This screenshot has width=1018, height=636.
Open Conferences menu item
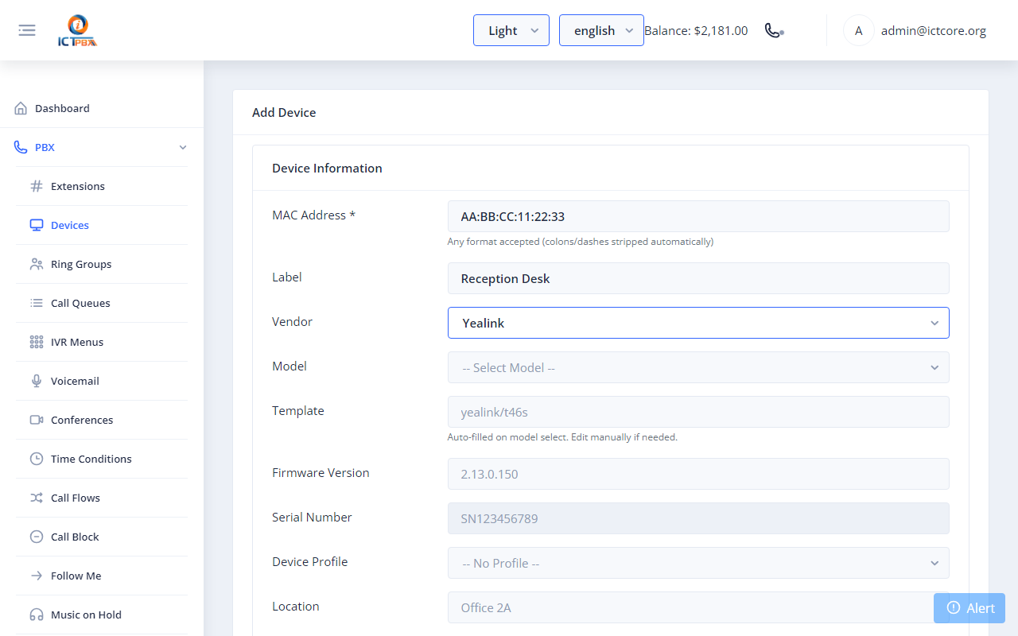point(102,420)
